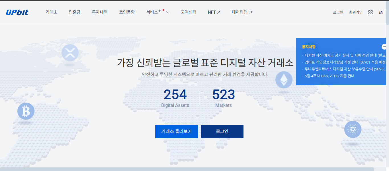Expand the 서비스+ dropdown chevron

coord(168,12)
